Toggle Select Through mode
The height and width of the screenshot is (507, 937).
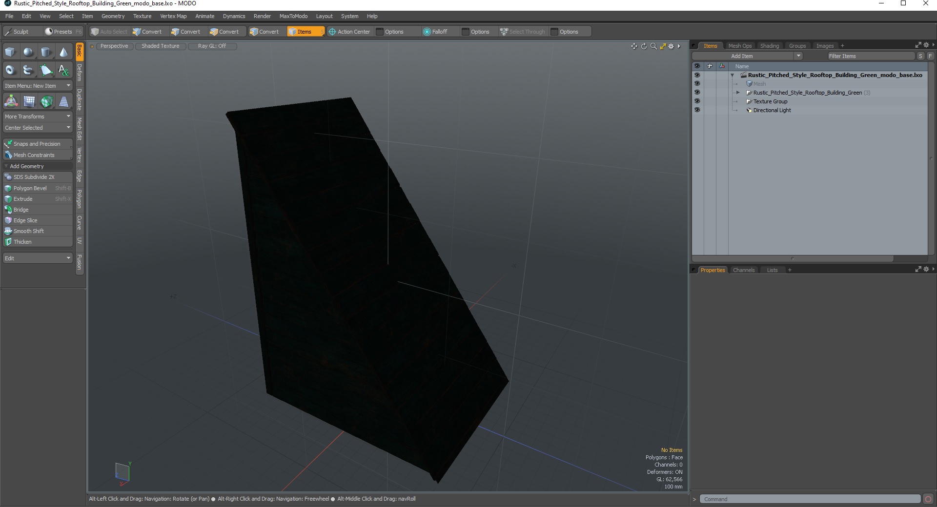pos(523,32)
